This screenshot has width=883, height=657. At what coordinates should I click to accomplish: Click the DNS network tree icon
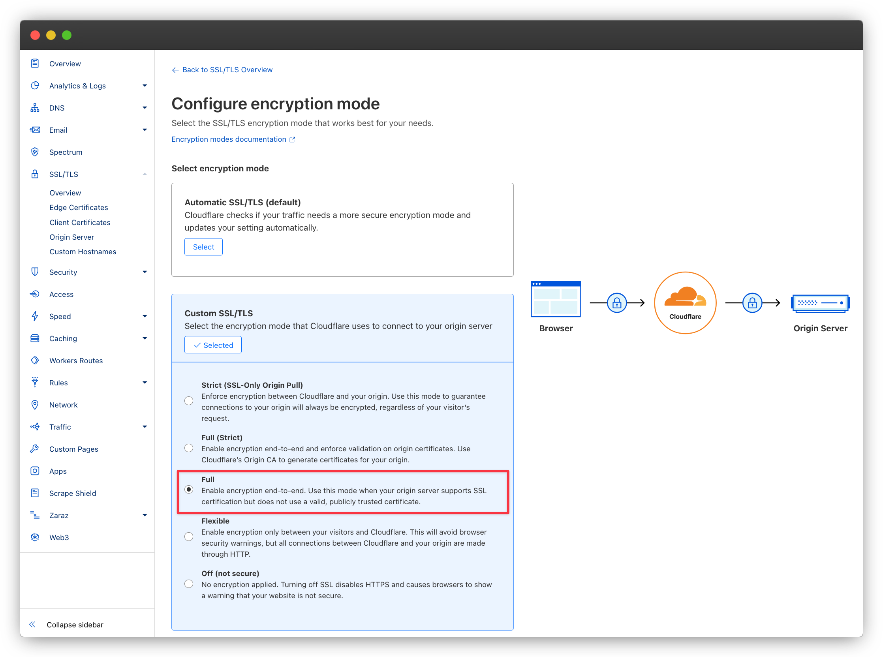coord(35,108)
